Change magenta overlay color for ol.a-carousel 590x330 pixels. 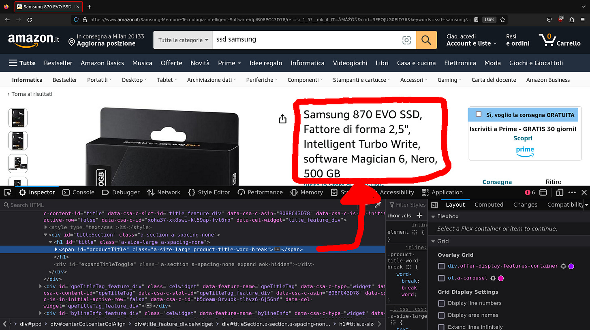coord(501,278)
